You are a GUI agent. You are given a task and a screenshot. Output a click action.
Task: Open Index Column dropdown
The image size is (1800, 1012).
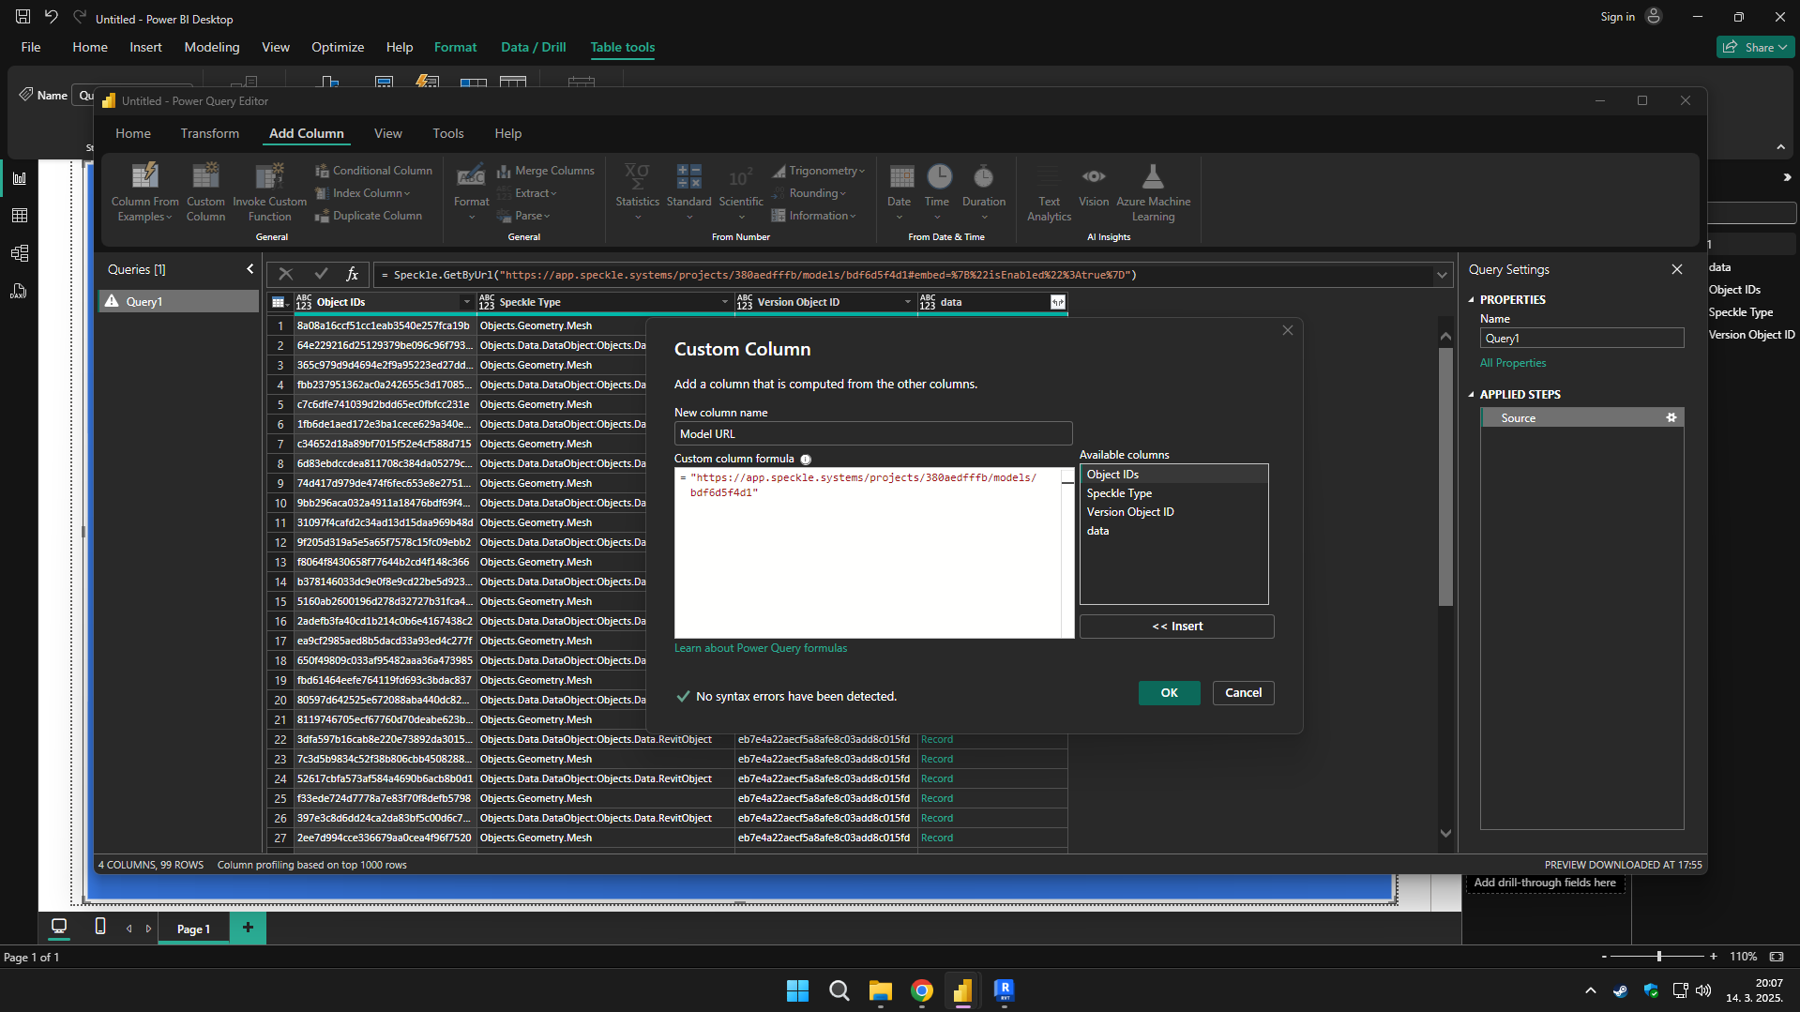pos(363,193)
